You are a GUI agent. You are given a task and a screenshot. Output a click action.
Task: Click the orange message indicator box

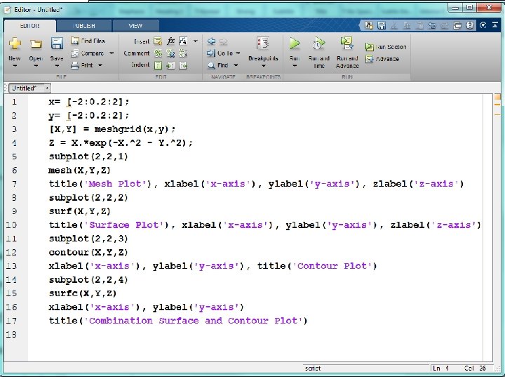pyautogui.click(x=497, y=97)
